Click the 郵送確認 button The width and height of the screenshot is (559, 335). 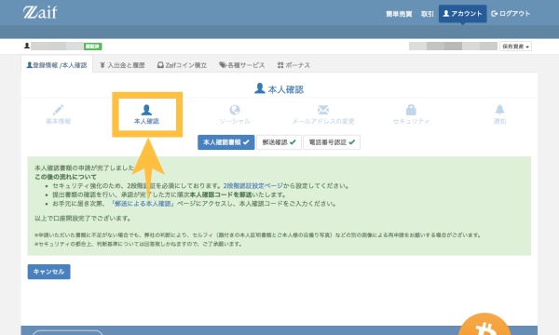279,142
